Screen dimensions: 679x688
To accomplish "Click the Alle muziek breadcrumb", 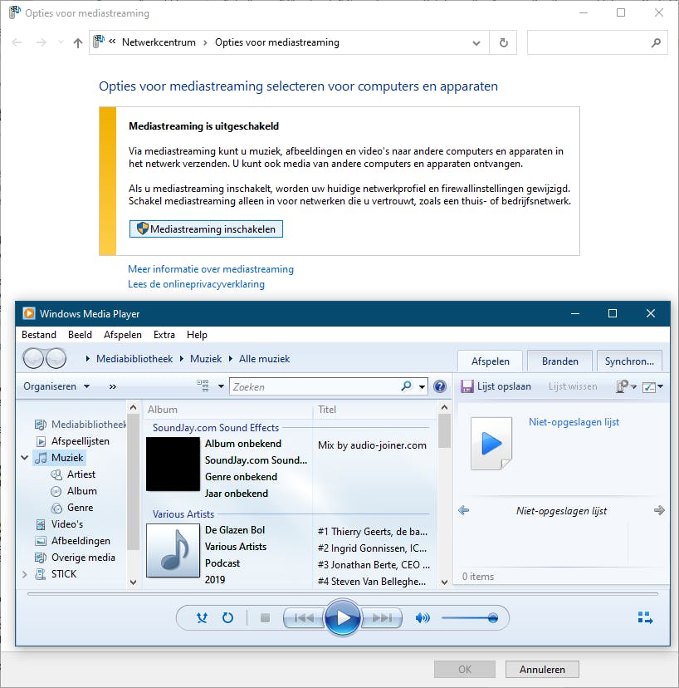I will (264, 359).
